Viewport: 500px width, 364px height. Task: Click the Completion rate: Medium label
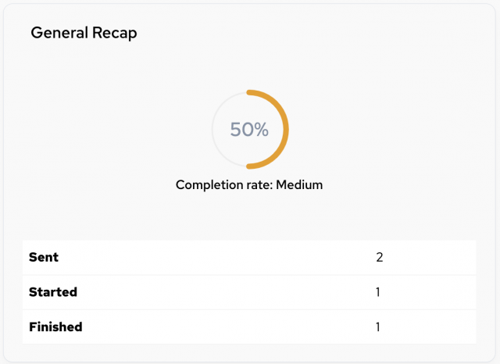pyautogui.click(x=249, y=185)
